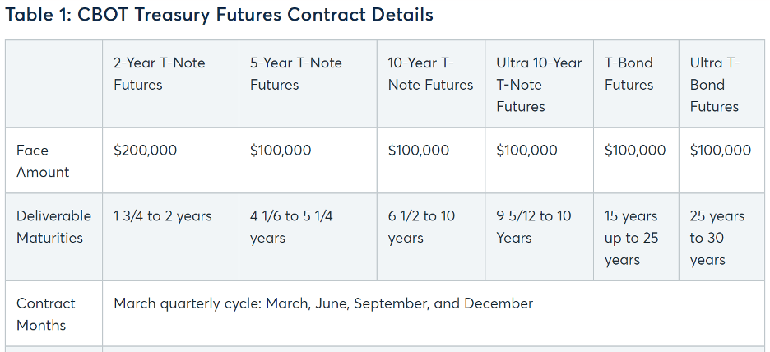Click the Ultra 10-Year T-Note Futures header

click(x=539, y=84)
